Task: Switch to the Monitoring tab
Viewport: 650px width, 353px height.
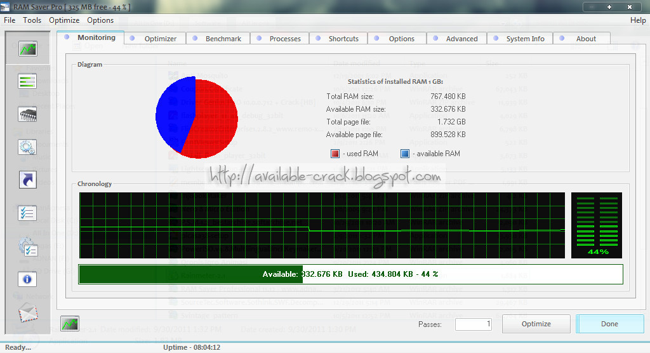Action: 91,37
